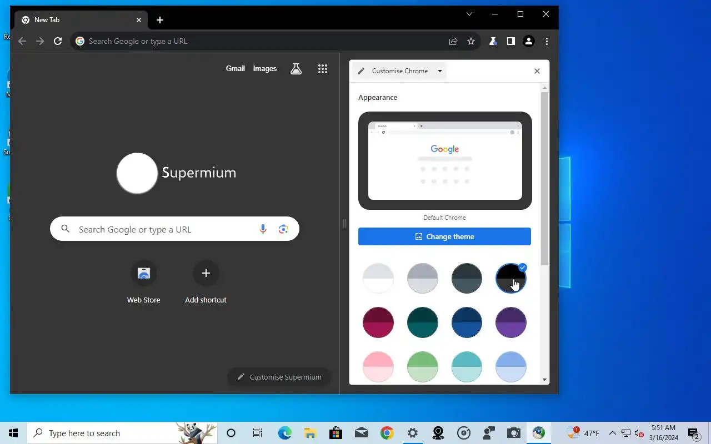Open the profile avatar icon
The height and width of the screenshot is (444, 711).
coord(529,41)
